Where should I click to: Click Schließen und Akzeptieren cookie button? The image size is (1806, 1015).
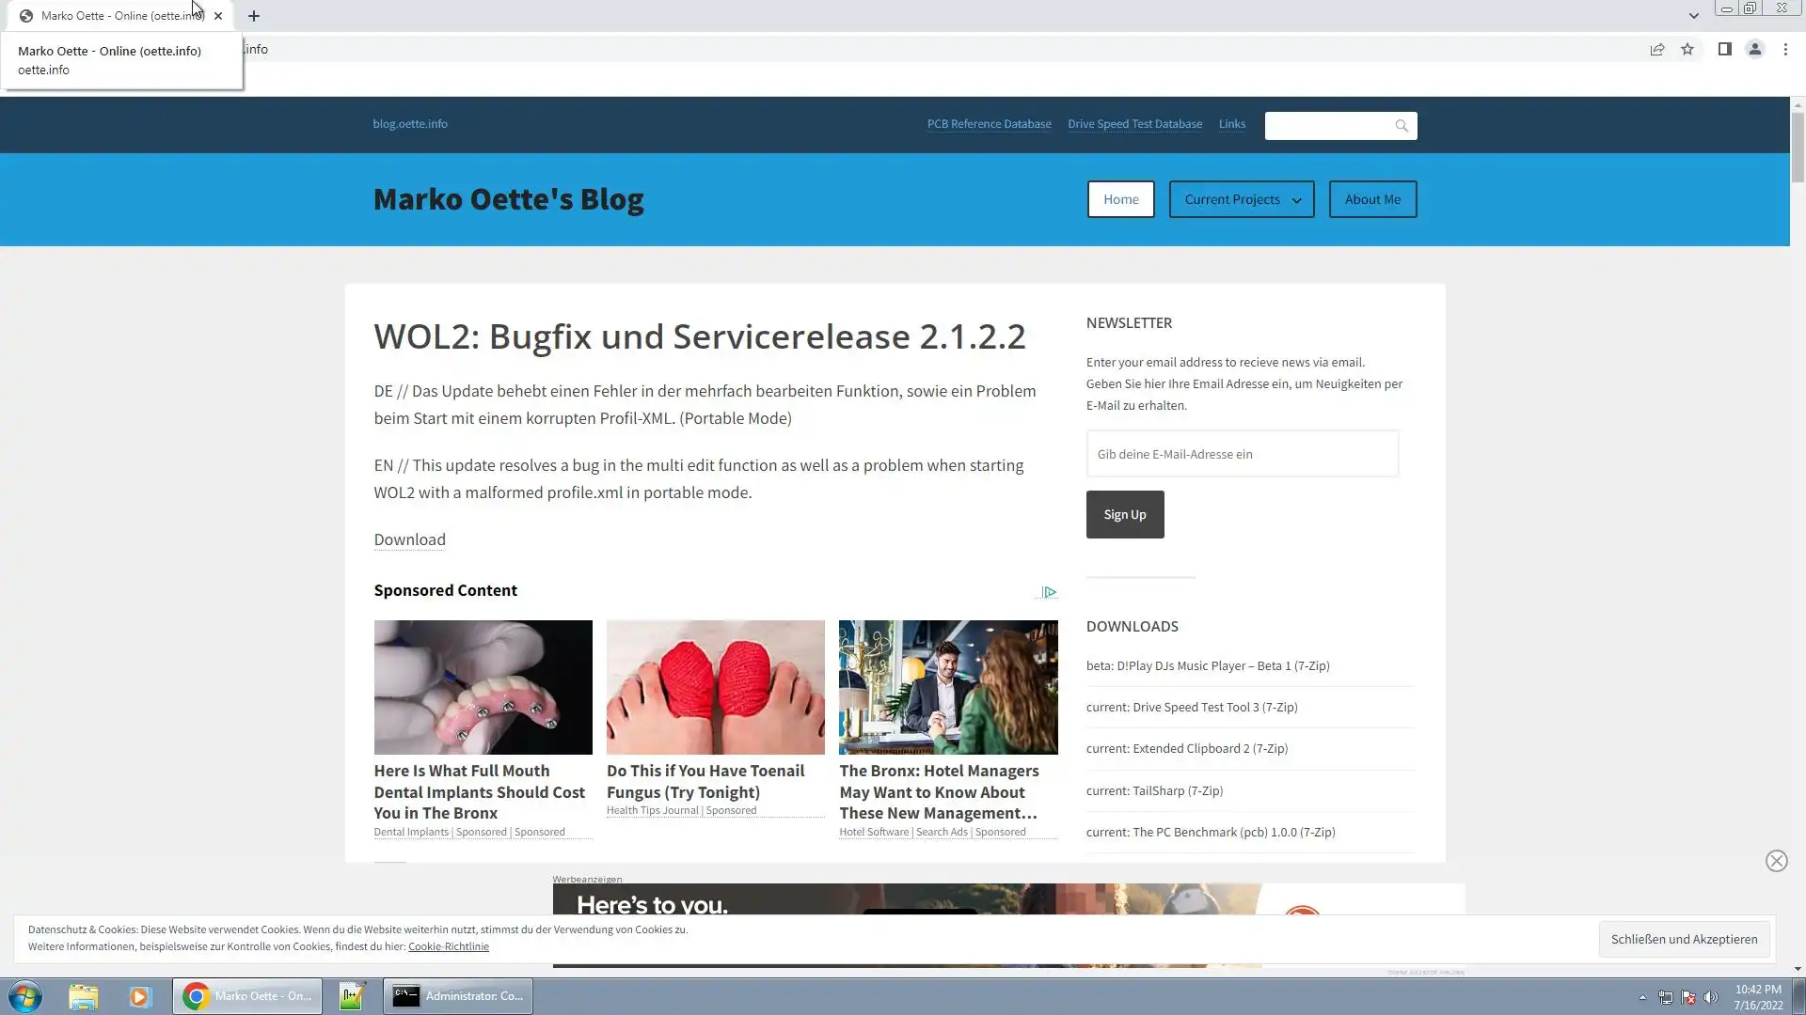pos(1684,939)
